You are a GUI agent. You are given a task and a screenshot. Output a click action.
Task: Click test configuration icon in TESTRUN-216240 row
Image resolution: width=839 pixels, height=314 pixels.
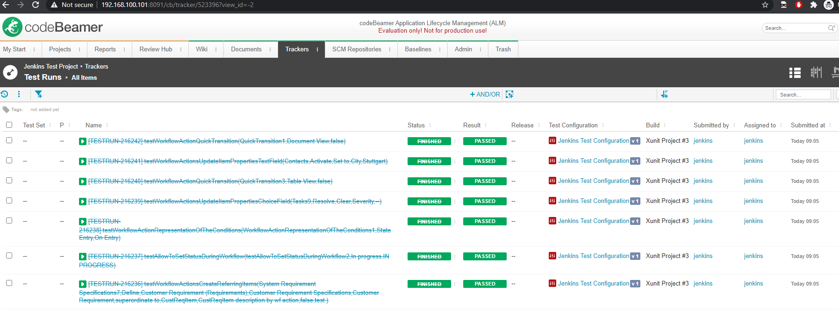[552, 181]
